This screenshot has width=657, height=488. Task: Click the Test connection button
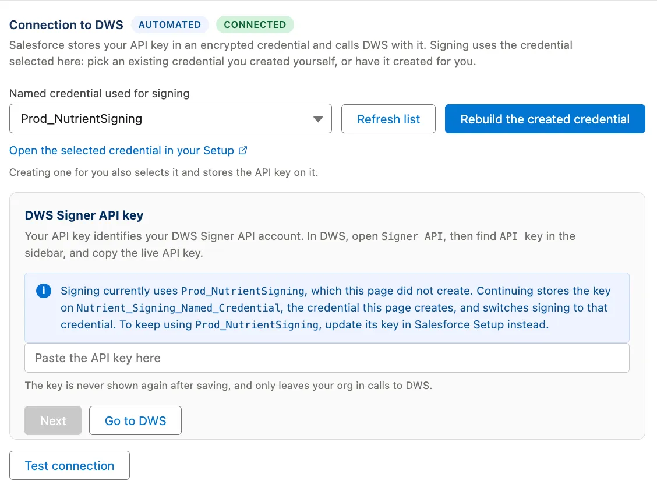(69, 465)
